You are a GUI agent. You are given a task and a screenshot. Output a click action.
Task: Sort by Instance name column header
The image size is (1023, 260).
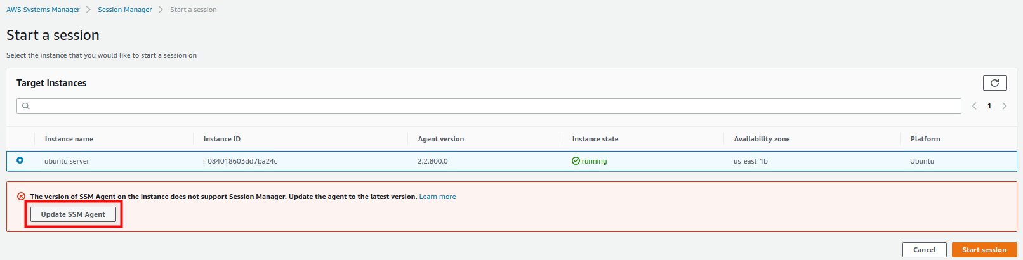coord(69,139)
